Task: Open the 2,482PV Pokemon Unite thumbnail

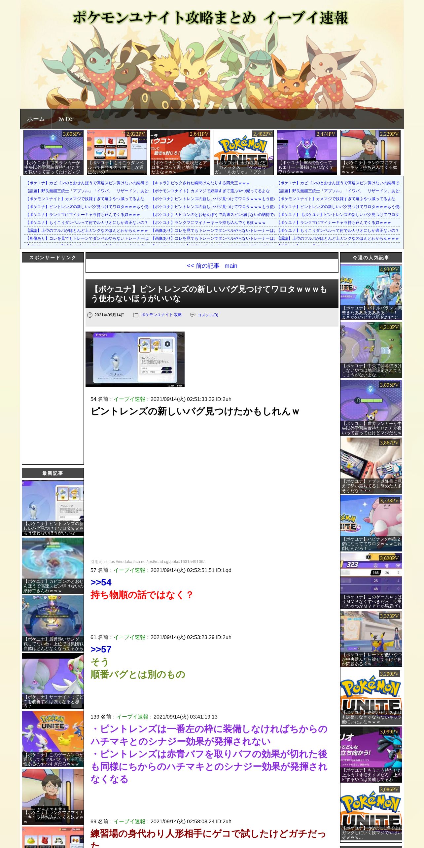Action: click(244, 152)
